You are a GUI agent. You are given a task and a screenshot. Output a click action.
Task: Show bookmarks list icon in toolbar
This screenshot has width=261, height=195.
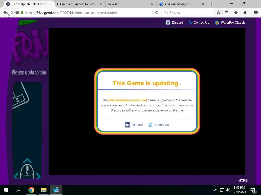(227, 13)
